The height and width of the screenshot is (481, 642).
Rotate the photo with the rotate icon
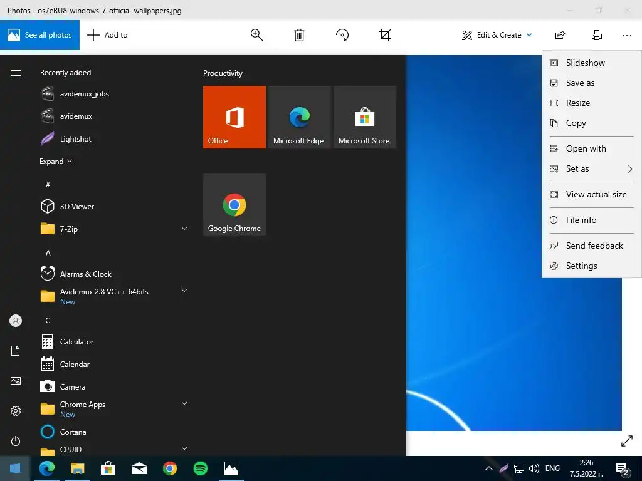pos(342,35)
